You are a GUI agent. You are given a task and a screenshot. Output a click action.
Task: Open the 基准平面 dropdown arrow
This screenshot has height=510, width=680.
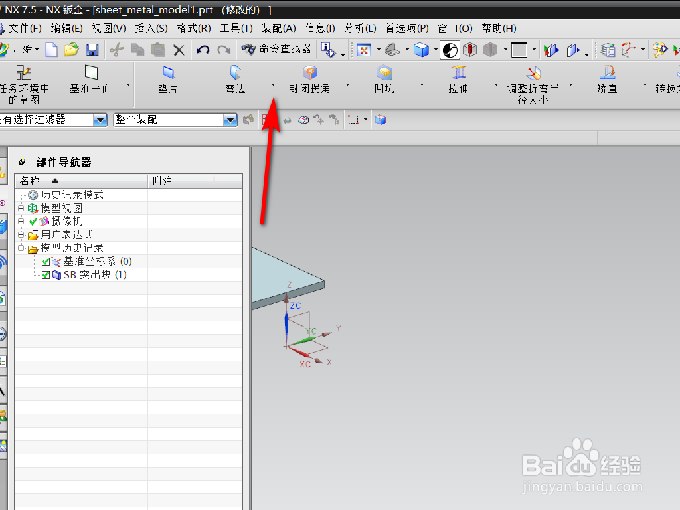click(x=128, y=84)
